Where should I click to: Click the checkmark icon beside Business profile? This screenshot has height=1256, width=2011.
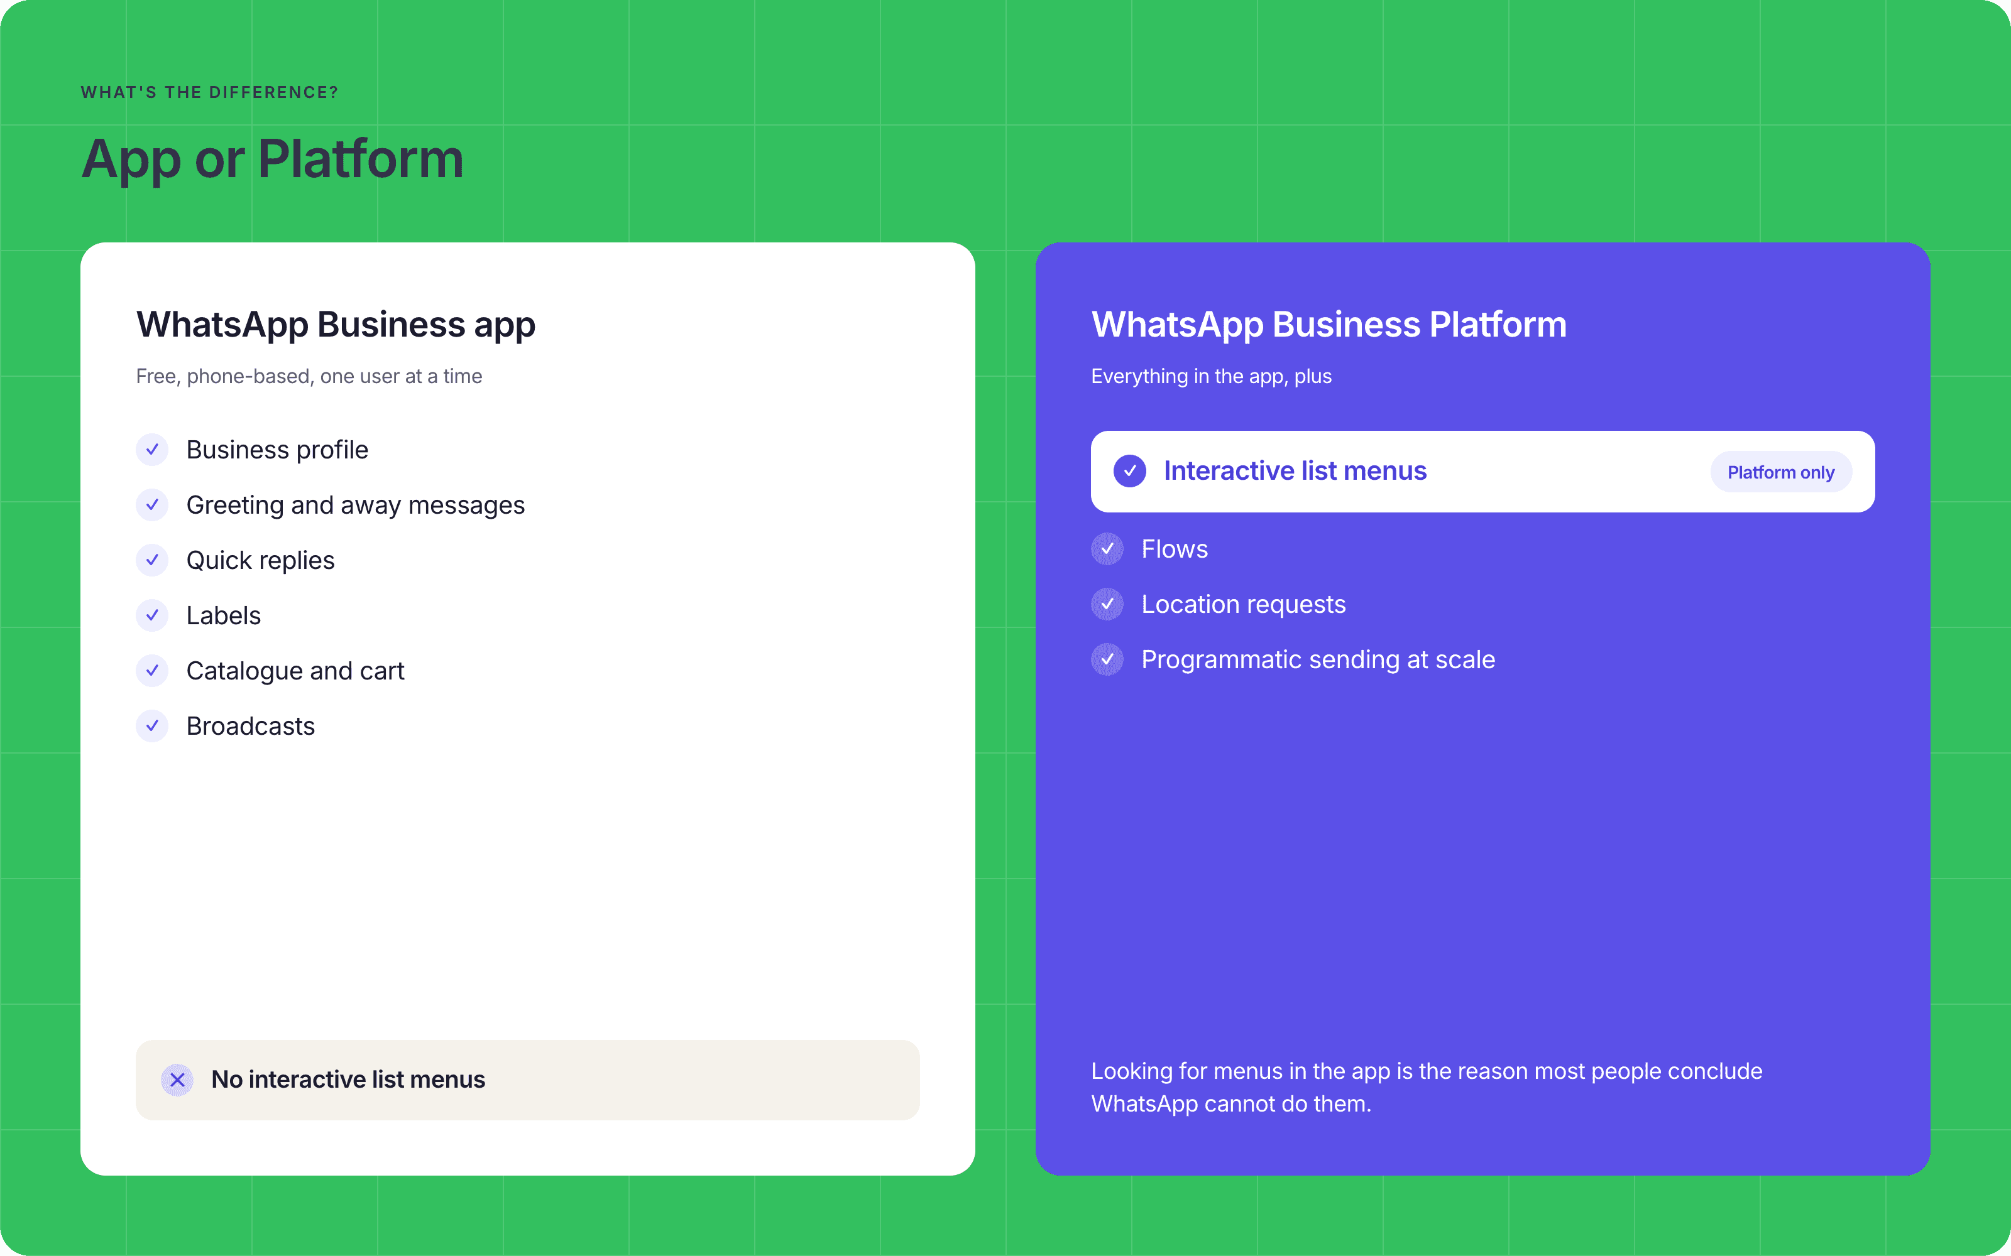coord(152,450)
